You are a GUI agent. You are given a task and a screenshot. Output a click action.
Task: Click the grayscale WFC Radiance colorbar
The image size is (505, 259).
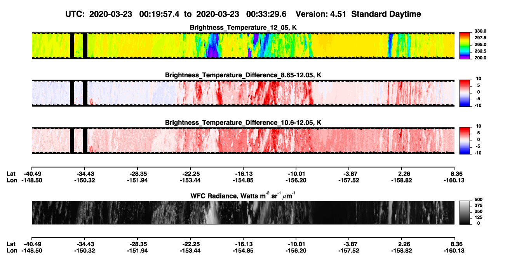tap(464, 212)
